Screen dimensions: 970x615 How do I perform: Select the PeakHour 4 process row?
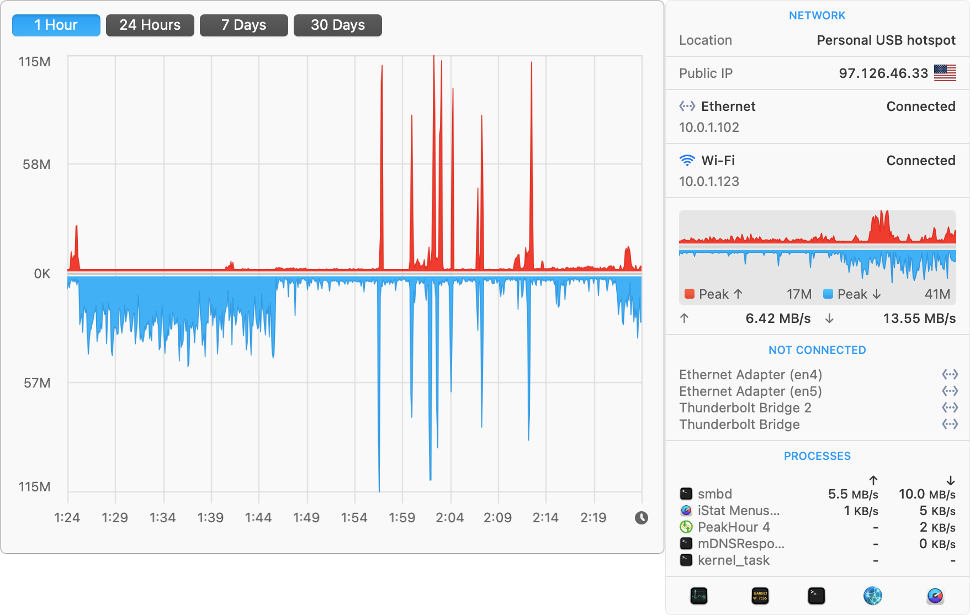point(817,527)
